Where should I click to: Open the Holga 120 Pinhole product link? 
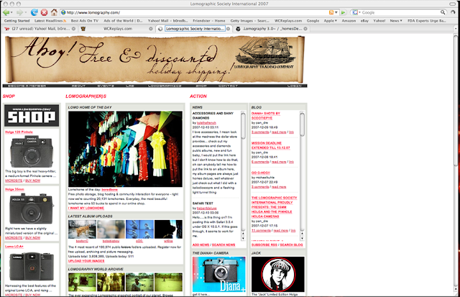point(19,132)
